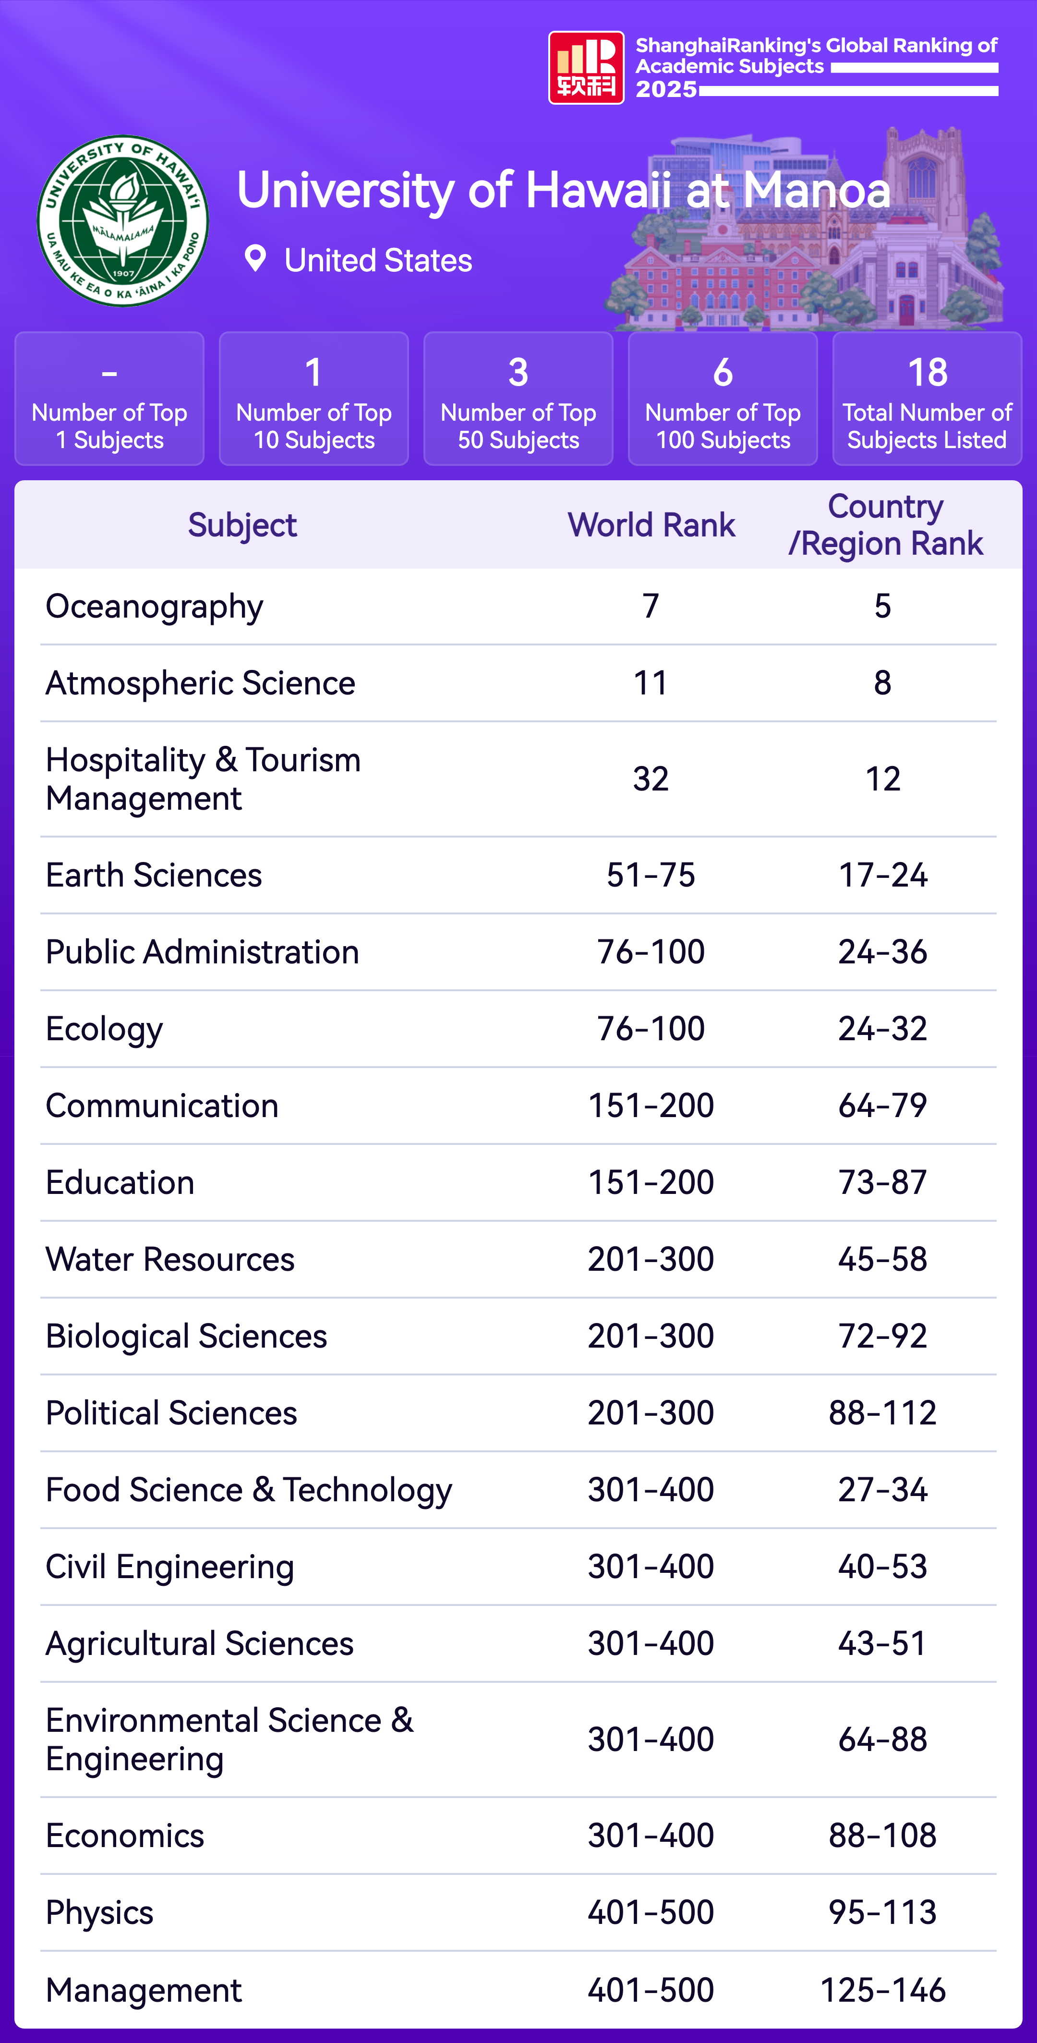Click the location pin icon
Image resolution: width=1037 pixels, height=2043 pixels.
point(255,258)
